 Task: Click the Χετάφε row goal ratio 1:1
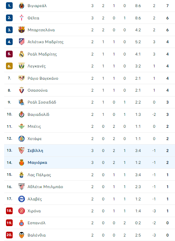point(138,139)
